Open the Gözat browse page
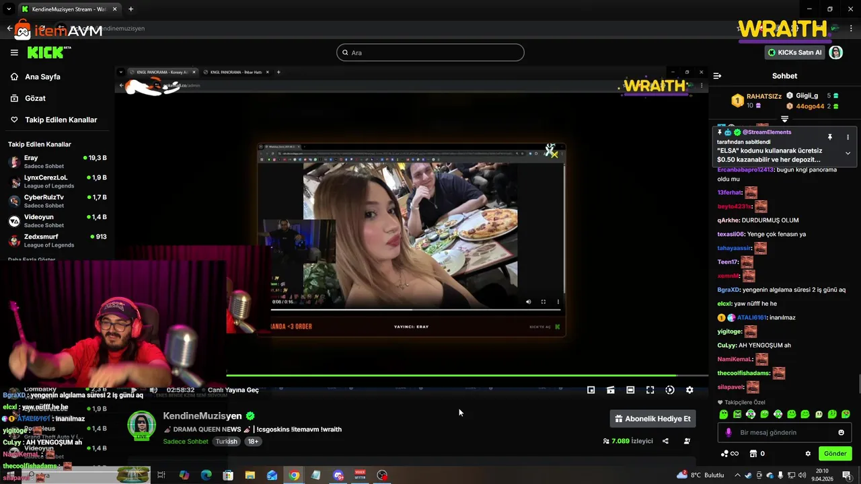The height and width of the screenshot is (484, 861). pyautogui.click(x=35, y=98)
